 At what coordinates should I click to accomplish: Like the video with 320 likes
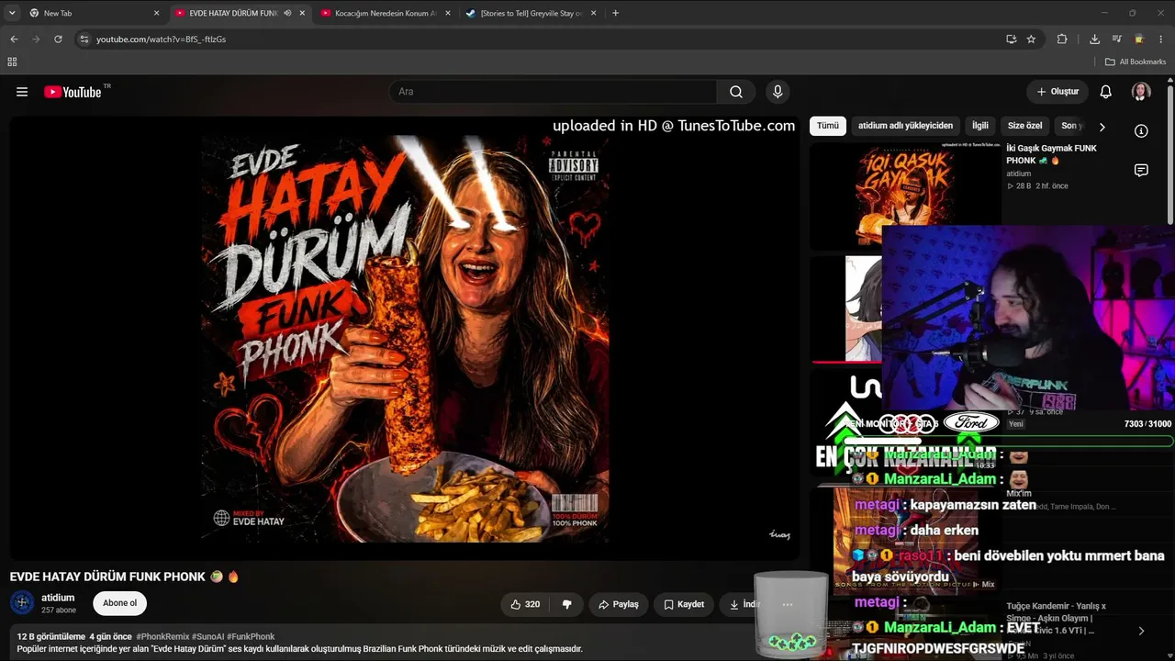[x=525, y=604]
